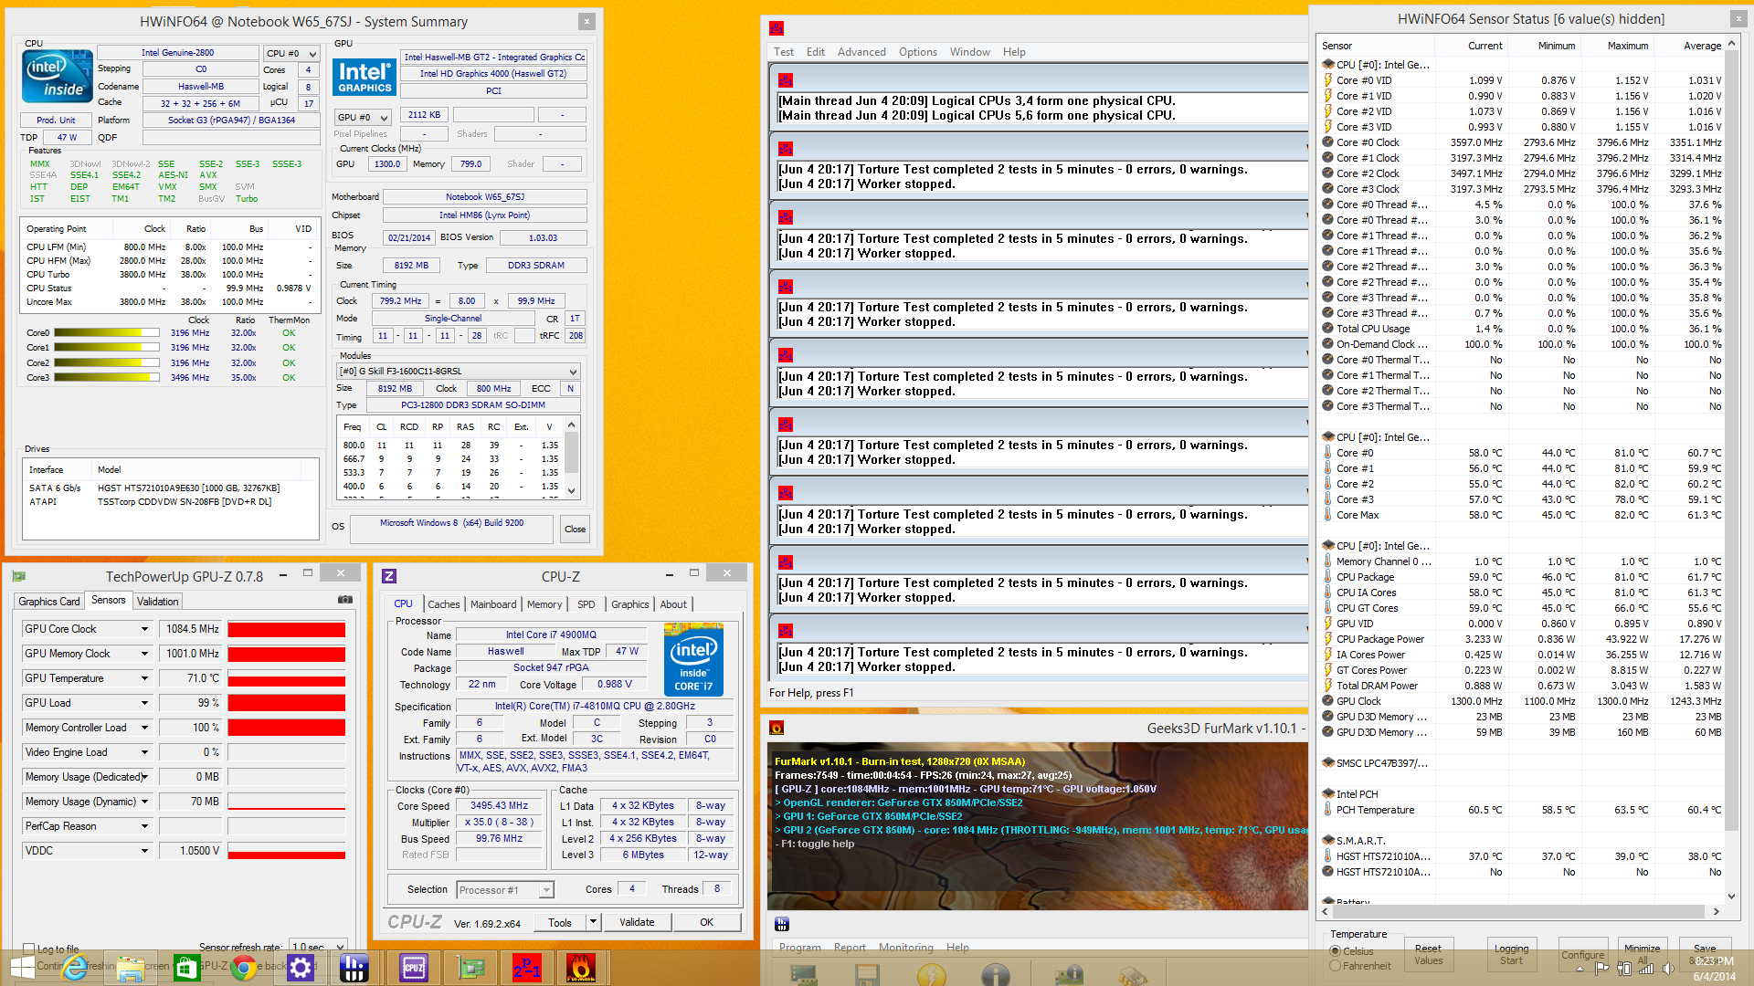Viewport: 1754px width, 986px height.
Task: Open Internet Explorer from the taskbar
Action: click(74, 967)
